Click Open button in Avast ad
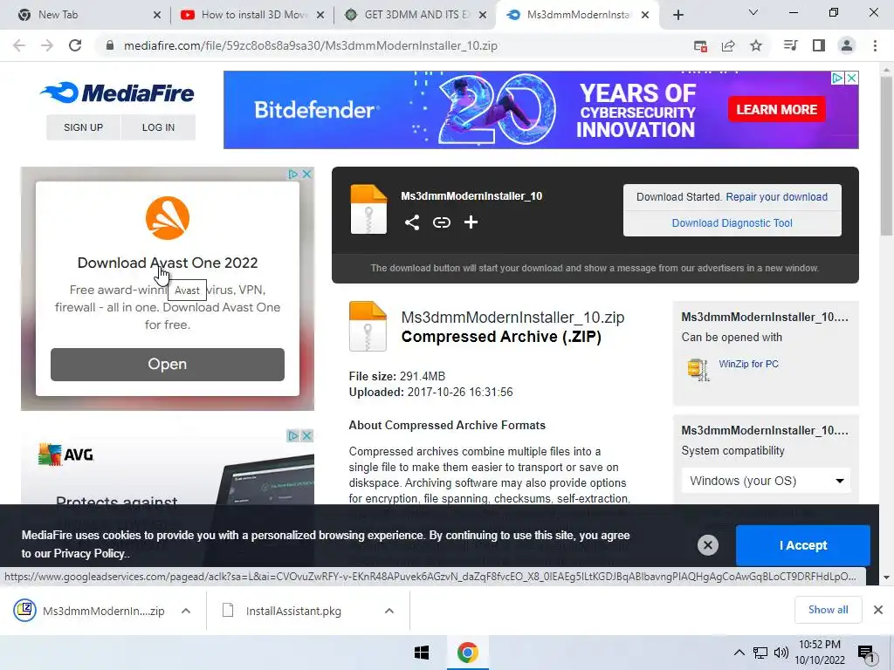This screenshot has height=670, width=894. [x=167, y=364]
